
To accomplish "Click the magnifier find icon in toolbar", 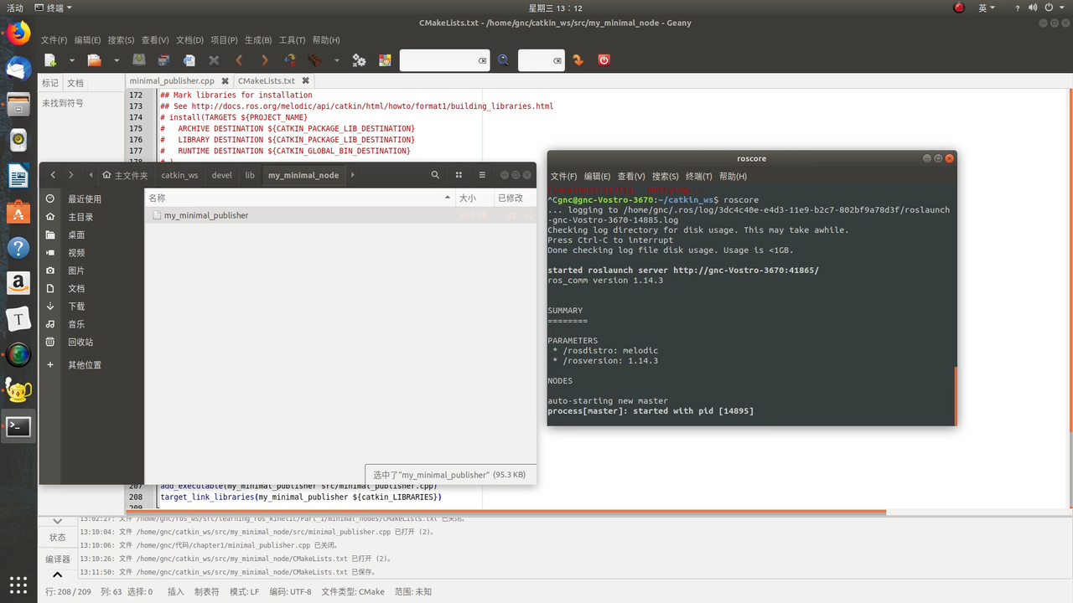I will [x=503, y=60].
